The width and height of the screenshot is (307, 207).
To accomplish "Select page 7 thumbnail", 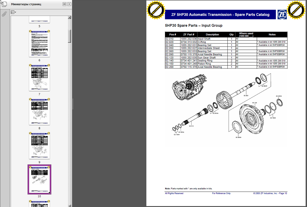I will (39, 78).
